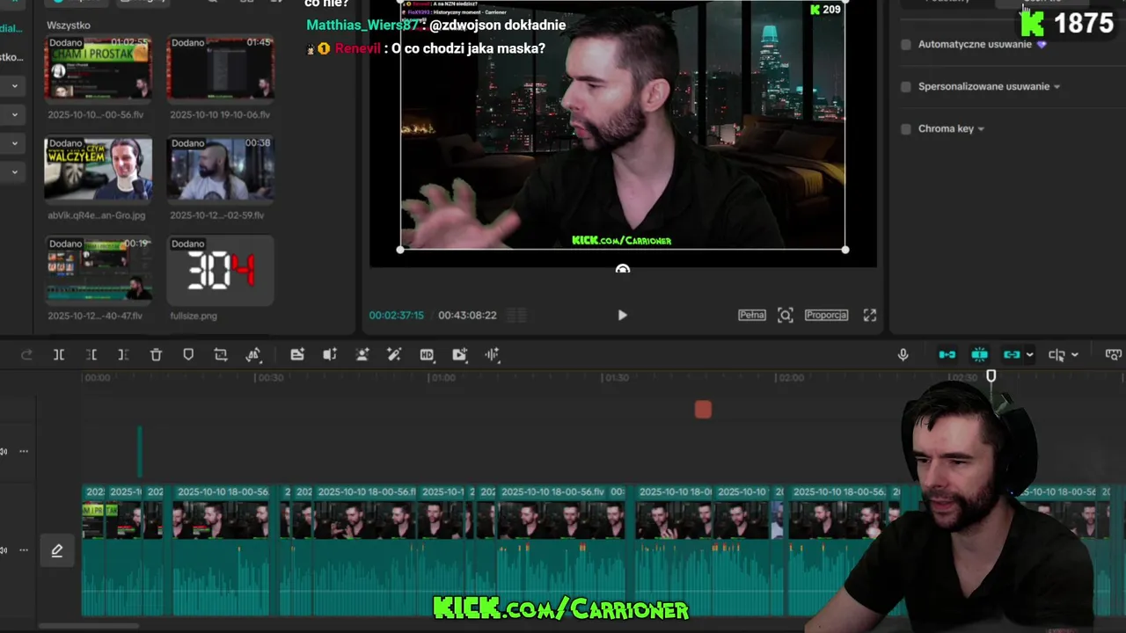Expand the cursor split mode dropdown arrow
Image resolution: width=1126 pixels, height=633 pixels.
pyautogui.click(x=1075, y=355)
